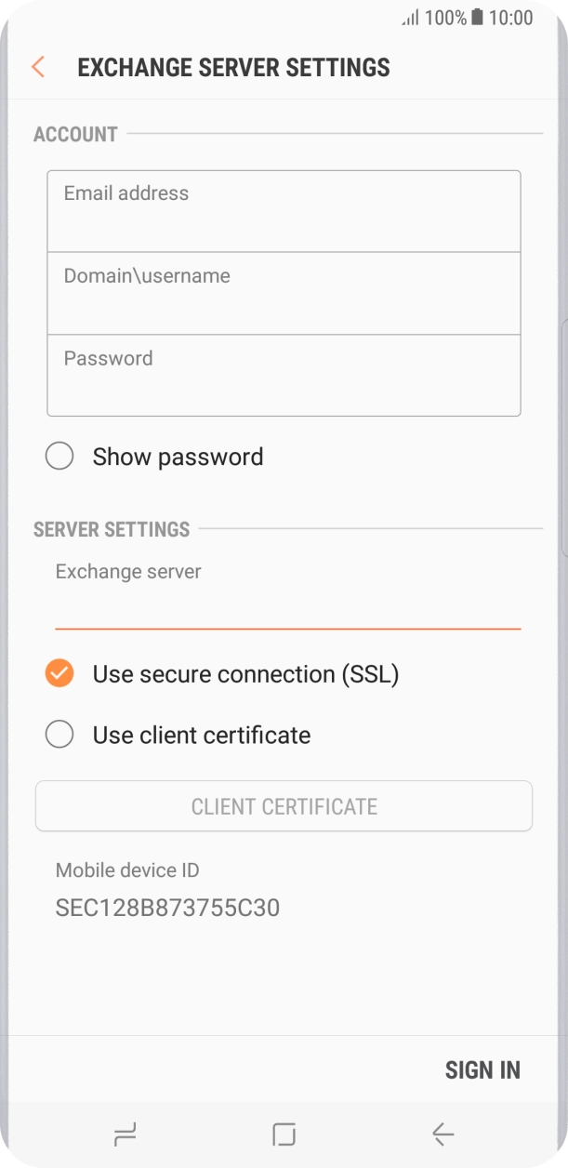Tap the Recents button in navigation bar
This screenshot has width=568, height=1168.
coord(124,1135)
